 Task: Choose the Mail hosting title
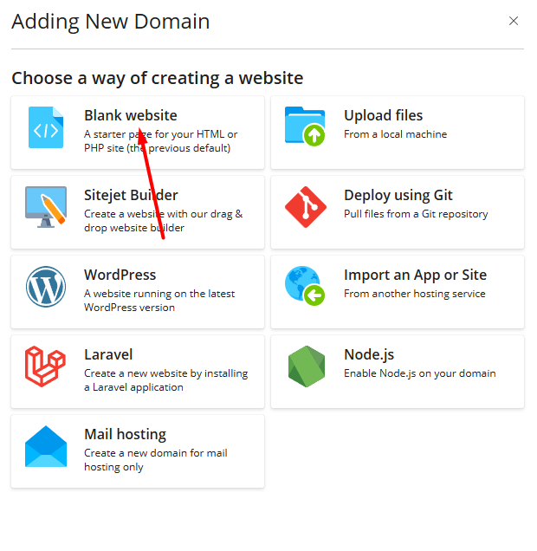pyautogui.click(x=125, y=434)
